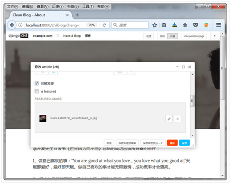
Task: Click the new tab plus icon
Action: click(77, 15)
